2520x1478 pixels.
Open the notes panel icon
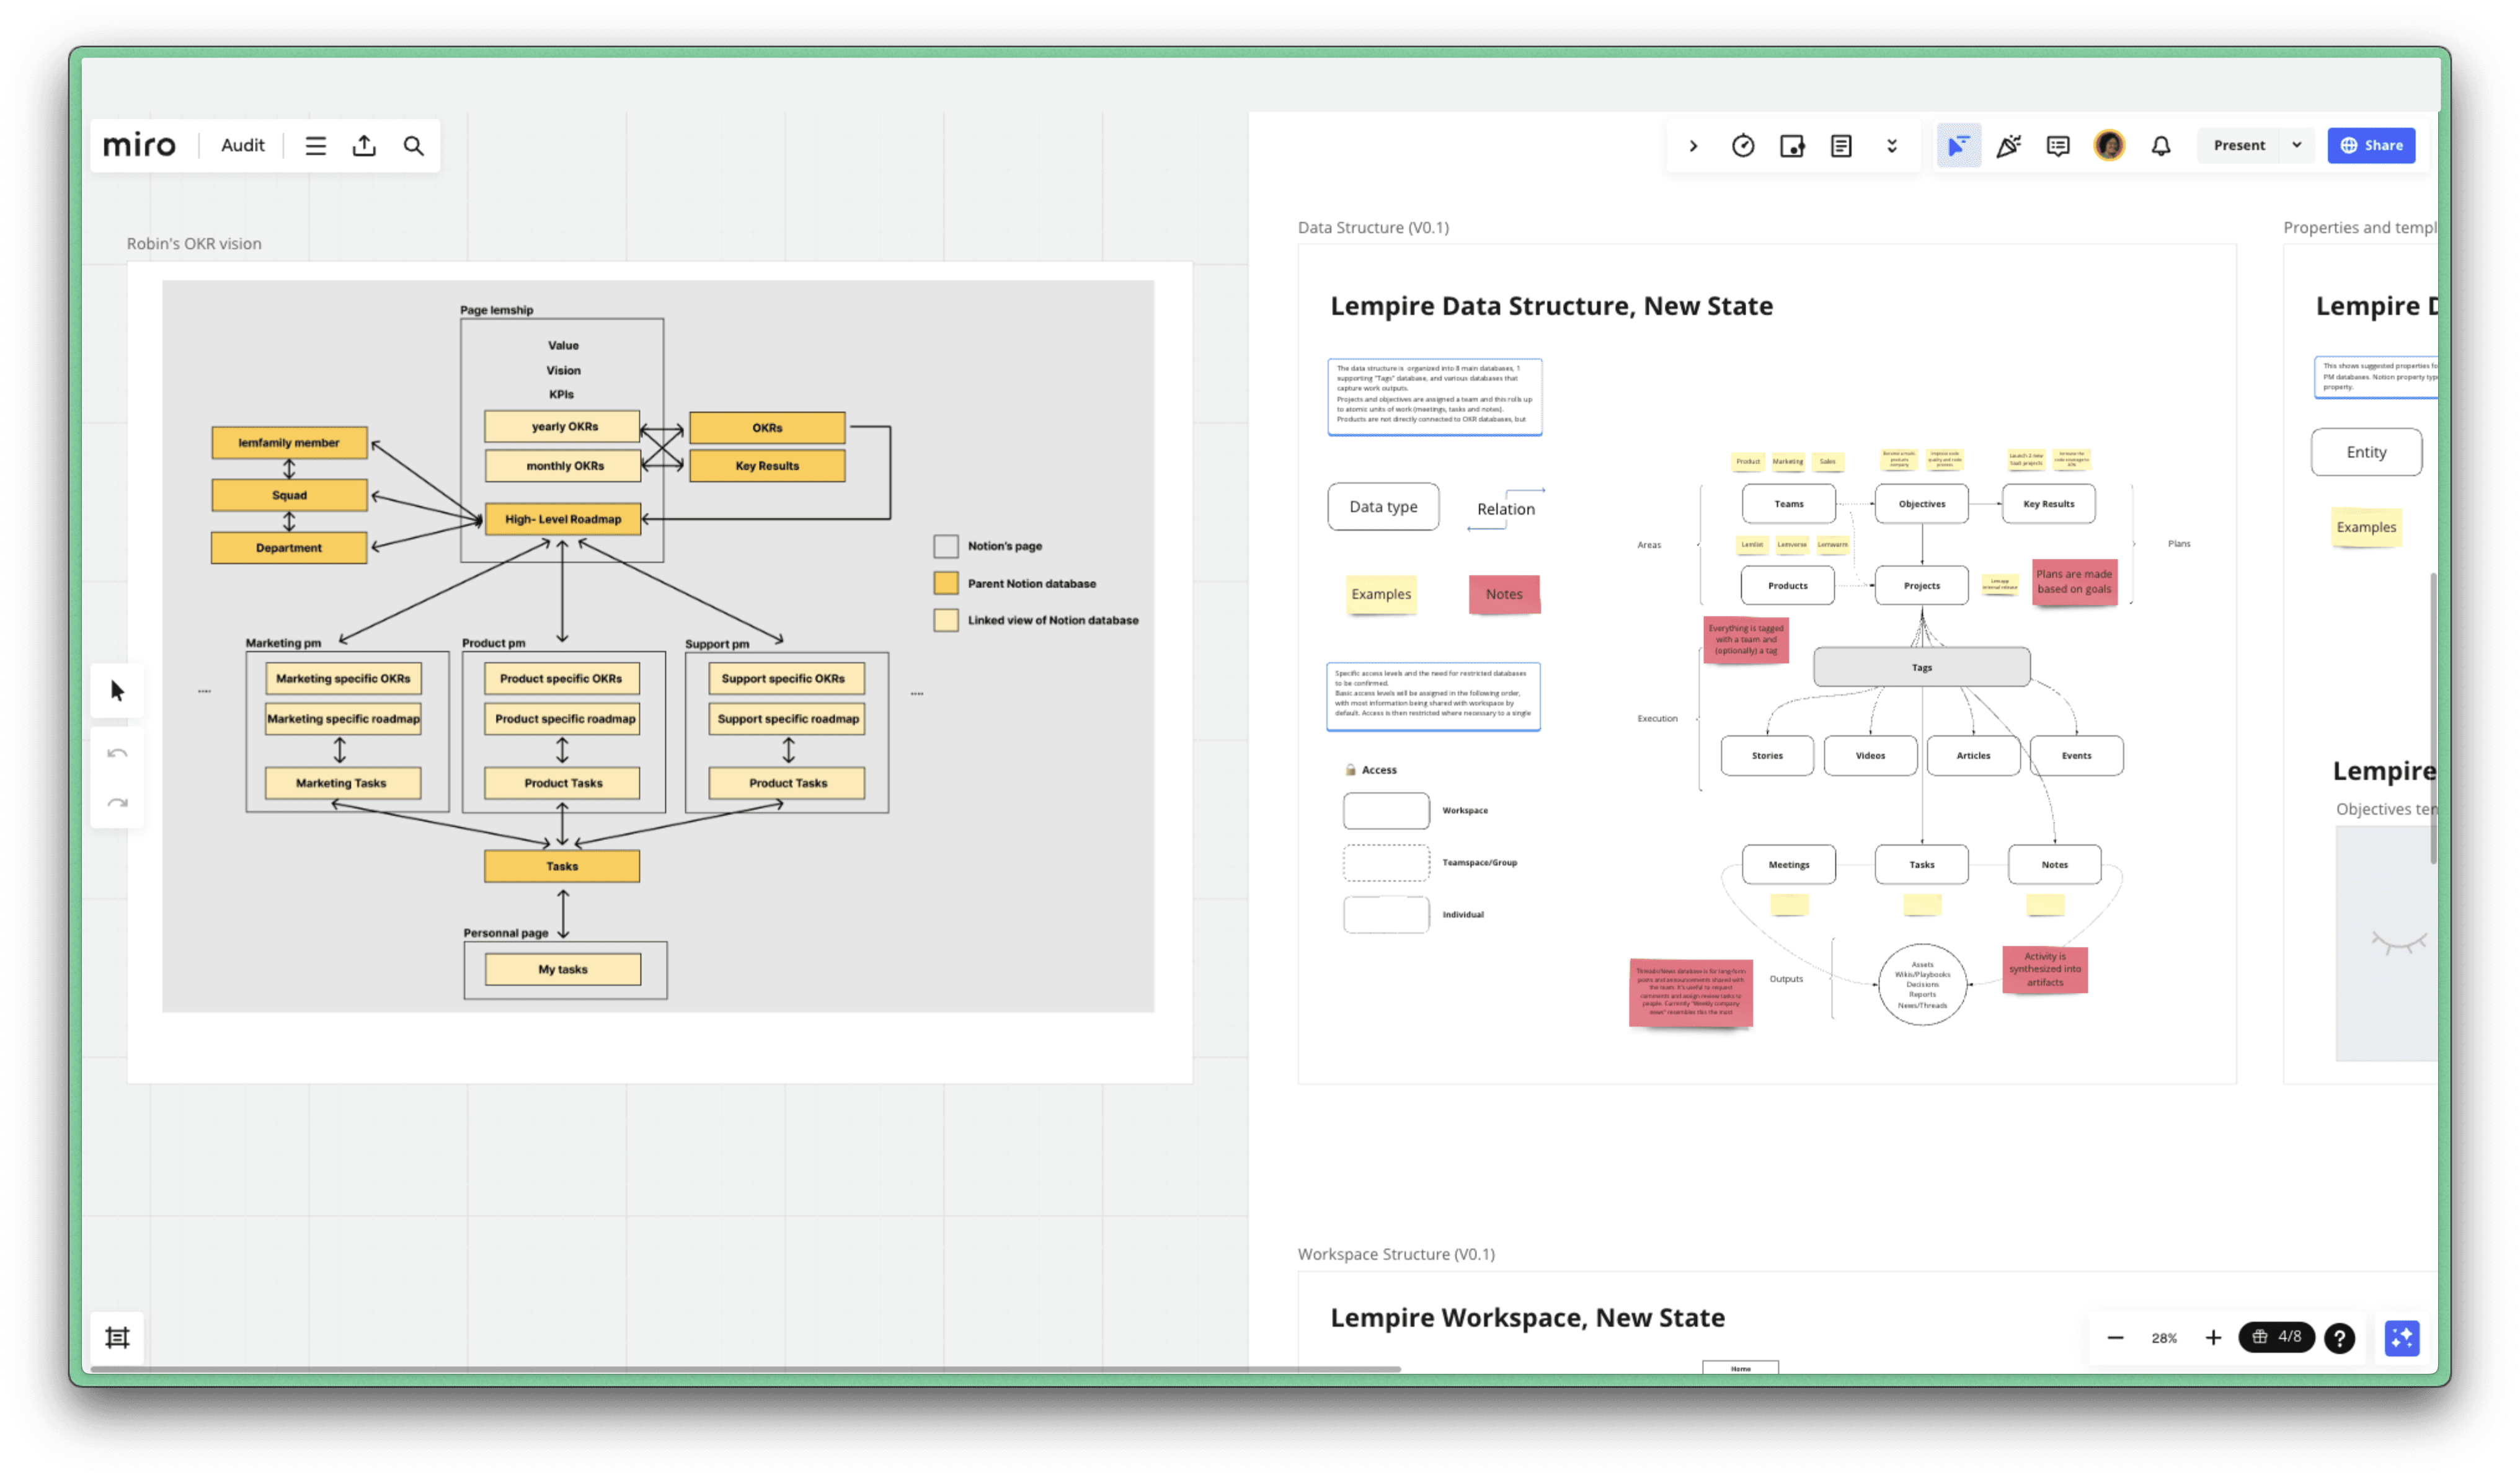(1840, 146)
